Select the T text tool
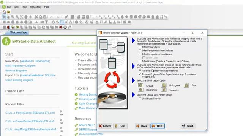 point(46,22)
